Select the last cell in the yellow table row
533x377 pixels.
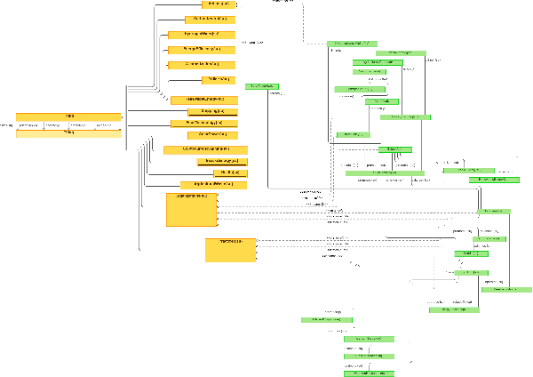point(107,125)
